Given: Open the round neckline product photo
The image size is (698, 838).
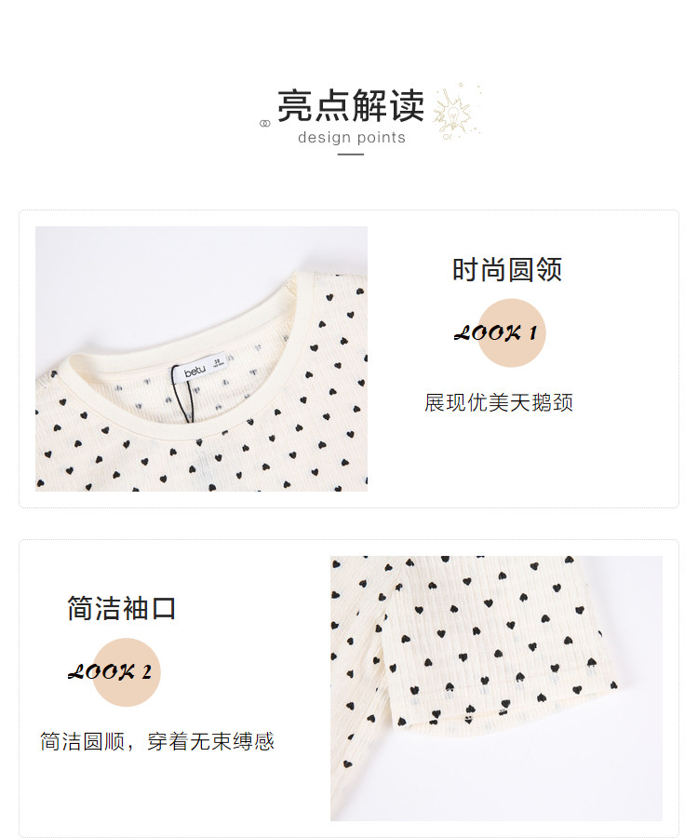Looking at the screenshot, I should [201, 358].
